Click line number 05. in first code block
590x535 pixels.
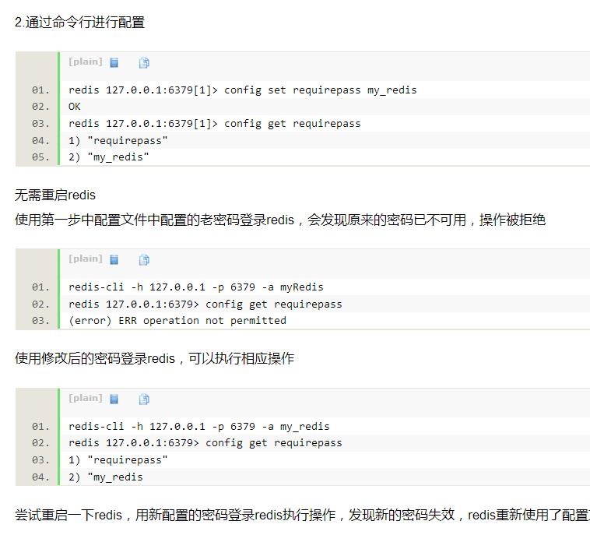point(40,157)
